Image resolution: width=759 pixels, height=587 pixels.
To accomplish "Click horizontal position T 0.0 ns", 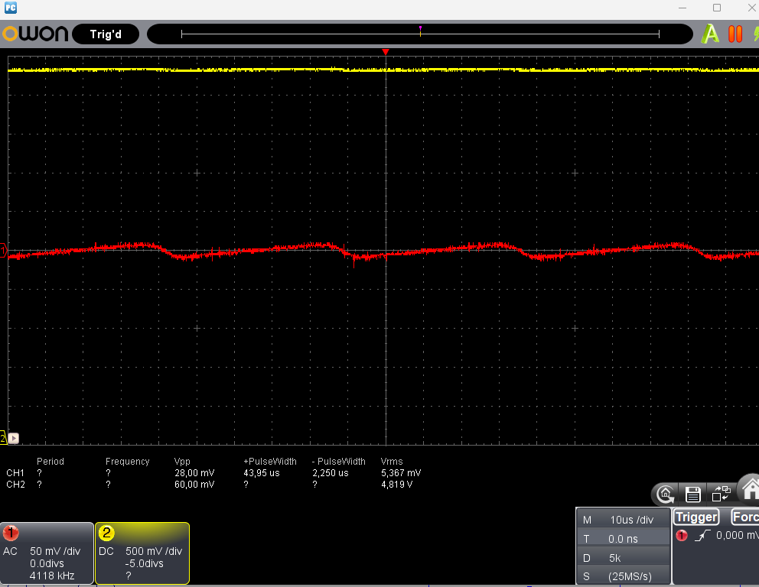I will coord(624,539).
